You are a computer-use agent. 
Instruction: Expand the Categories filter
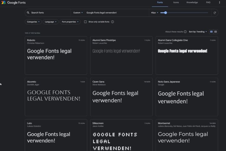coord(33,22)
